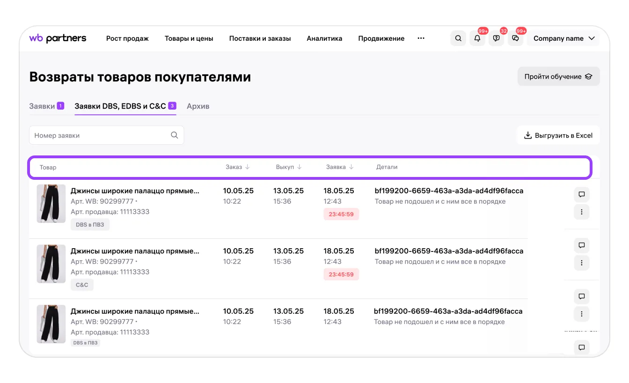Open the more menu ellipsis in navigation

[x=421, y=38]
